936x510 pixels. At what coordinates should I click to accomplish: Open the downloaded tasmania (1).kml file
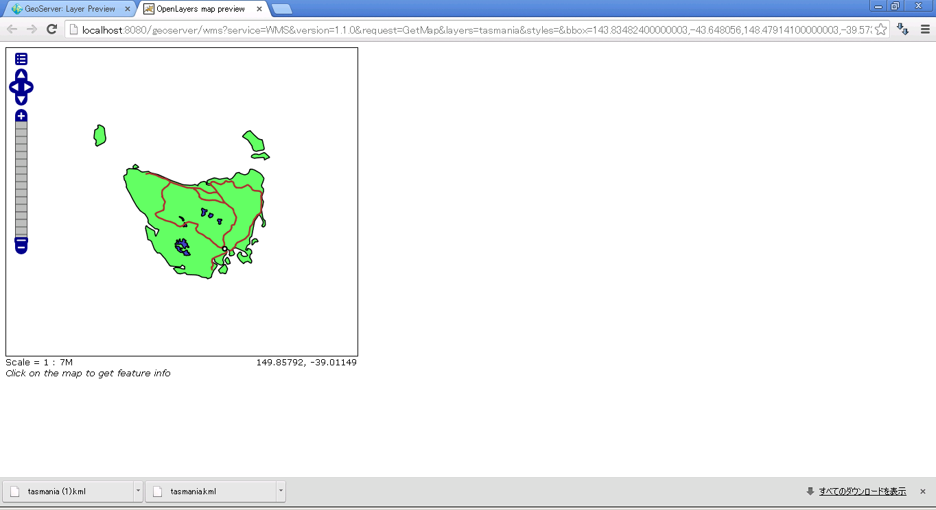(67, 491)
